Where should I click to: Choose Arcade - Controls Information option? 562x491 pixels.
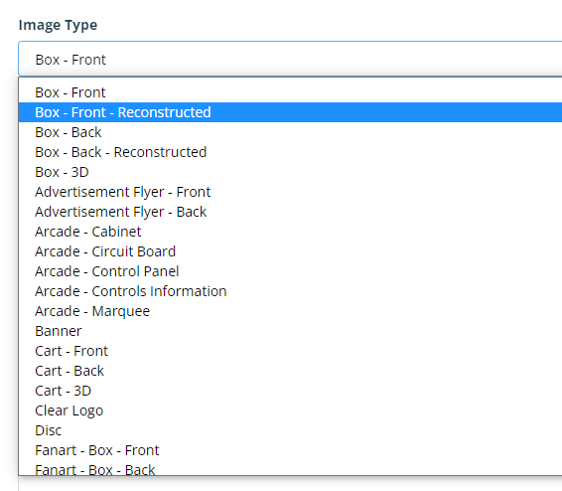[x=290, y=291]
